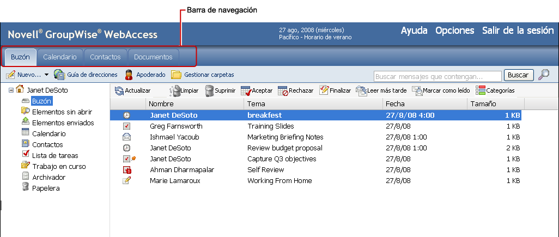559x237 pixels.
Task: Click the Actualizar refresh icon
Action: tap(119, 91)
